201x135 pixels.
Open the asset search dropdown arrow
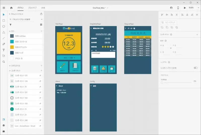(42, 19)
